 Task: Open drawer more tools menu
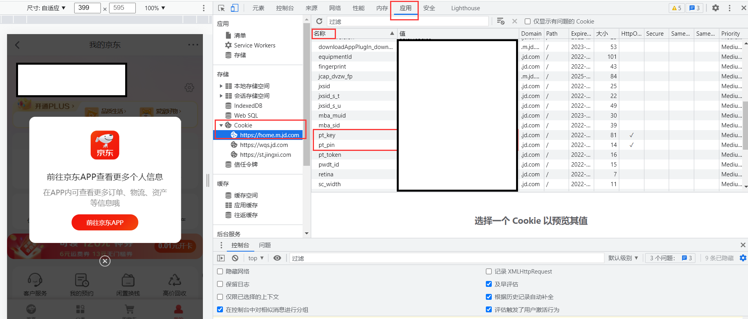221,245
